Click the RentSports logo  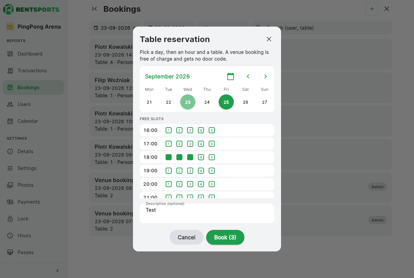(31, 9)
